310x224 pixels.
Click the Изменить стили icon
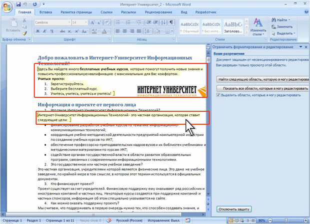click(x=258, y=27)
